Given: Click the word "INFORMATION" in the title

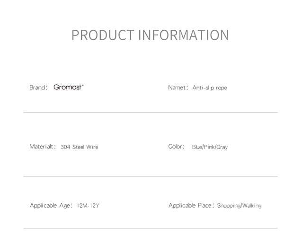Looking at the screenshot, I should pyautogui.click(x=184, y=35).
